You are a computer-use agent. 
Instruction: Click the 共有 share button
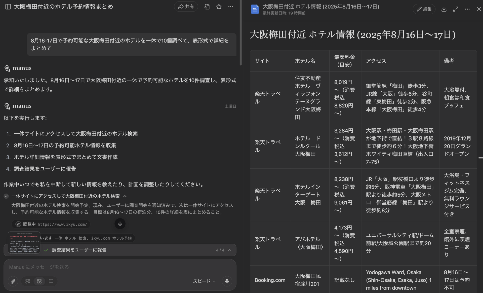pyautogui.click(x=186, y=7)
